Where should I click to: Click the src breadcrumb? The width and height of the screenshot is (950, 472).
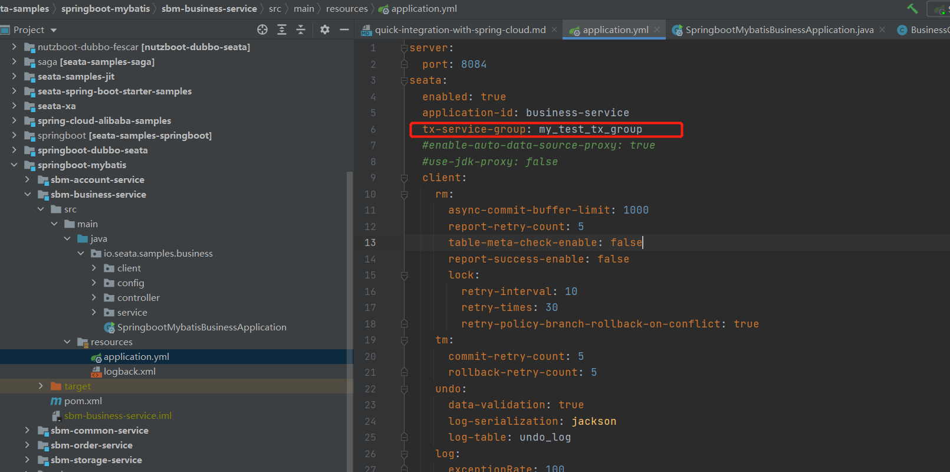(275, 8)
